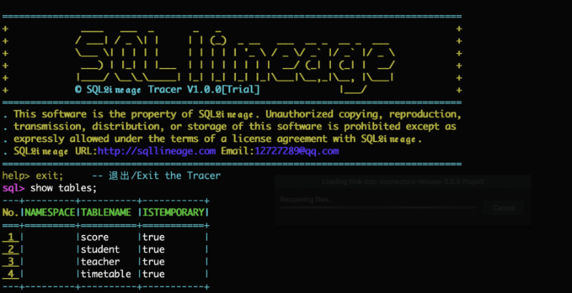This screenshot has width=572, height=293.
Task: Select the 'student' table name cell
Action: coord(100,249)
